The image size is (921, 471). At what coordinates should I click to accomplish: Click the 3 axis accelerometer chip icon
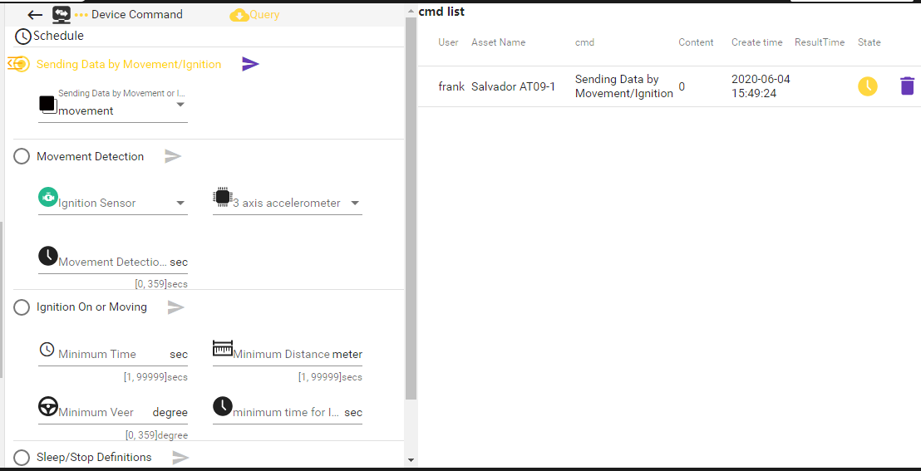[222, 197]
